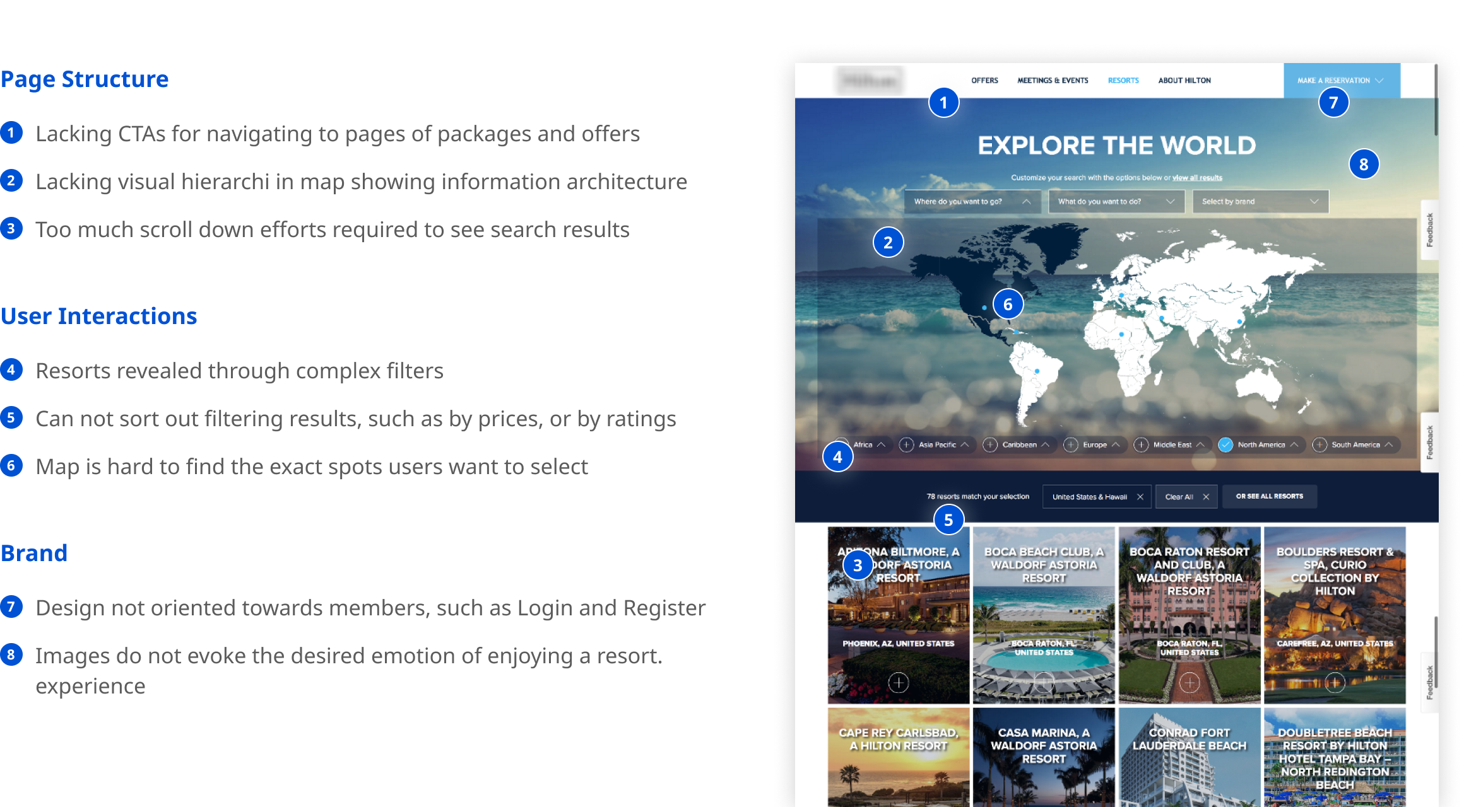Viewport: 1464px width, 807px height.
Task: Click 'Too much scroll down efforts' line
Action: 333,229
